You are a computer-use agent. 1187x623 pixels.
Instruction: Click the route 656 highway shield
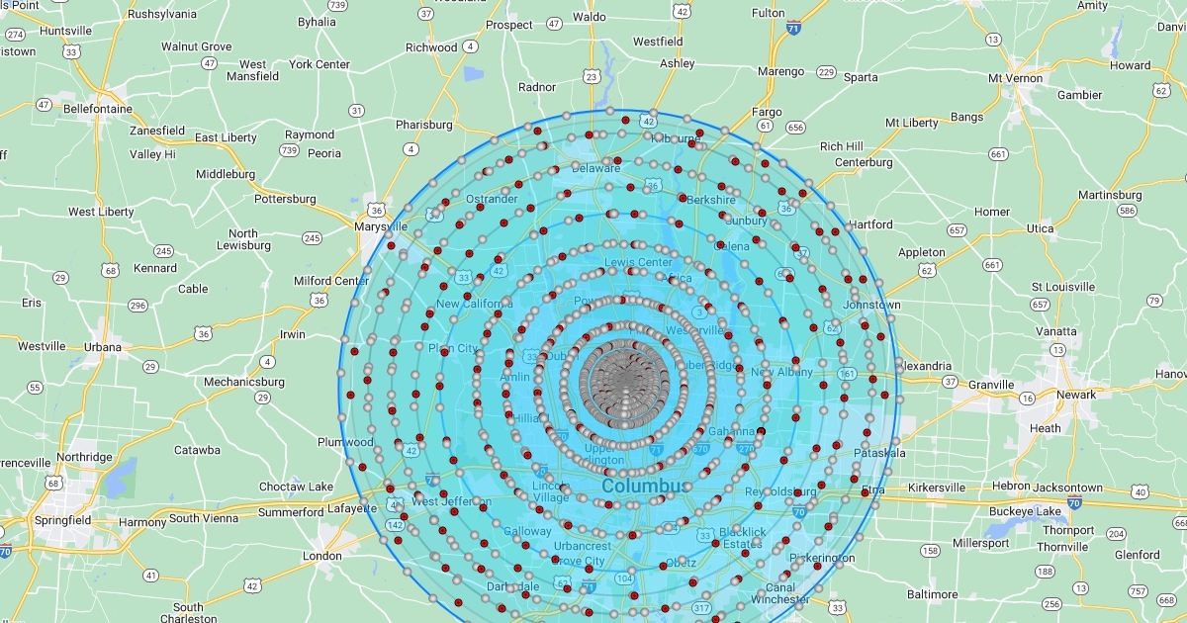(795, 127)
